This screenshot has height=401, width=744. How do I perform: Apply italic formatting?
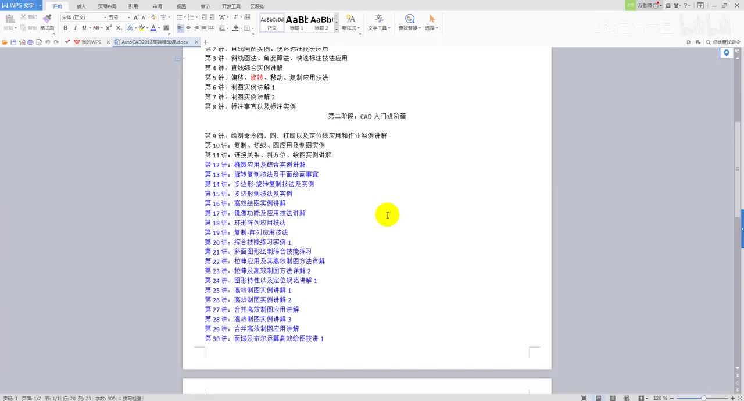(x=75, y=28)
